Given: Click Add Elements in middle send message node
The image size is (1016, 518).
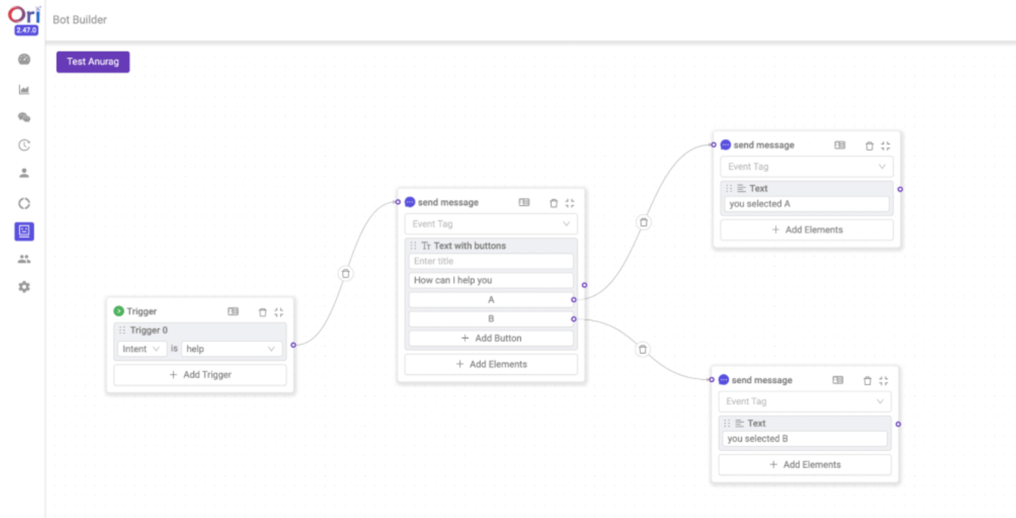Looking at the screenshot, I should (491, 364).
